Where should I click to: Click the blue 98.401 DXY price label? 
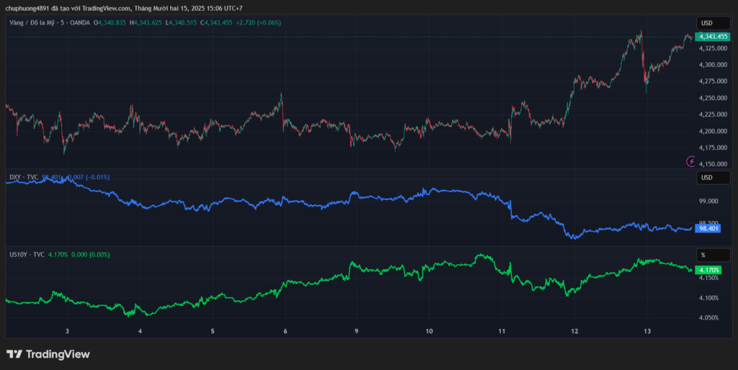tap(708, 228)
